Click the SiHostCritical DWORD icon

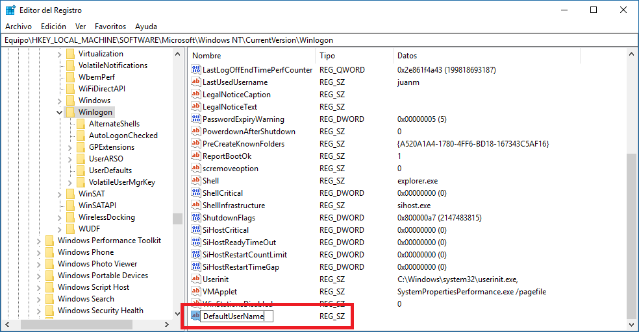[x=196, y=230]
